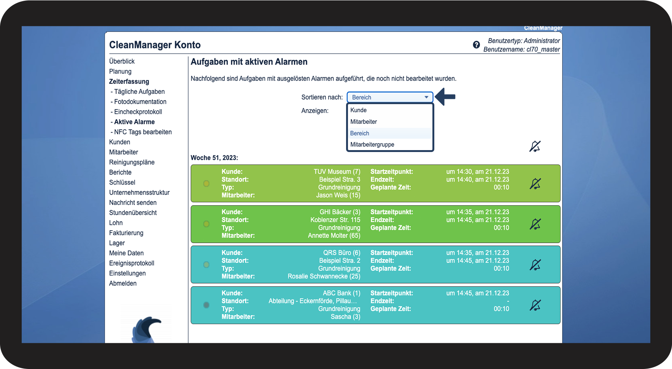Click location Koblenzer Str. 115
Screen dimensions: 672x369
click(335, 220)
